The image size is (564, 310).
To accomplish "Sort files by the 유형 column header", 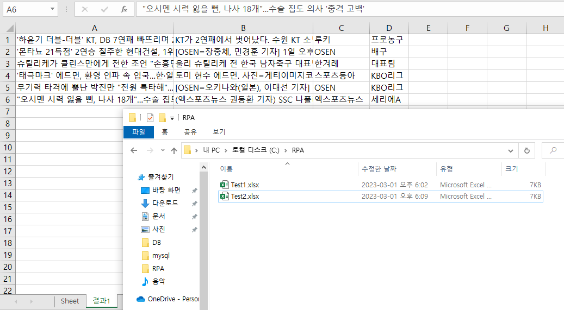I will (x=469, y=169).
